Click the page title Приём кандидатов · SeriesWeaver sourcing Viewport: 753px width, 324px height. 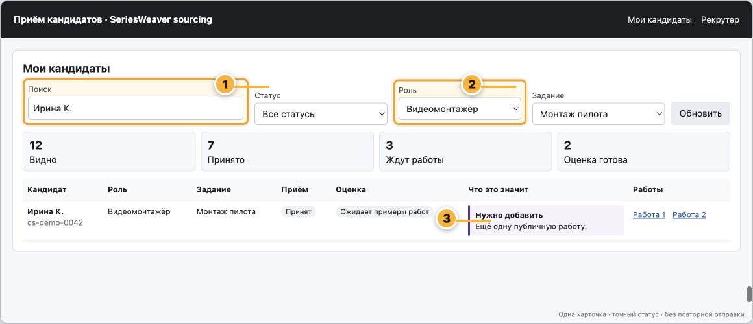tap(113, 19)
